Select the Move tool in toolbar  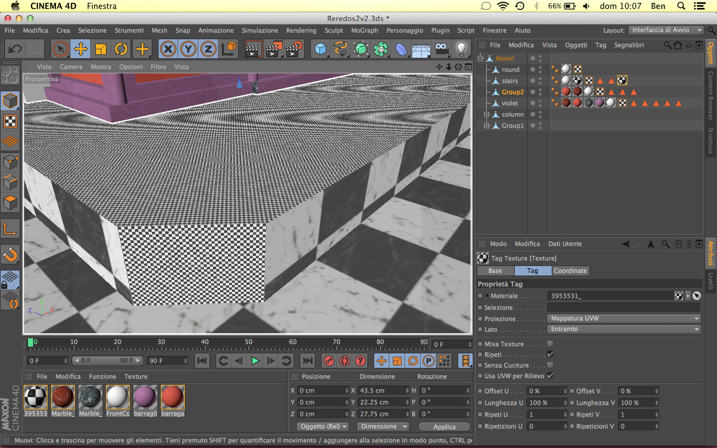[81, 49]
